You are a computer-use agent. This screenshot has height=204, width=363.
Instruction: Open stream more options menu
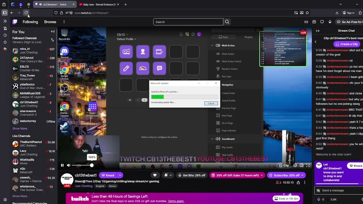point(305,182)
